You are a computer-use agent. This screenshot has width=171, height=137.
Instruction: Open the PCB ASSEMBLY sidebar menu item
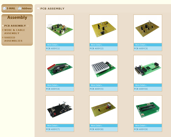(15, 26)
